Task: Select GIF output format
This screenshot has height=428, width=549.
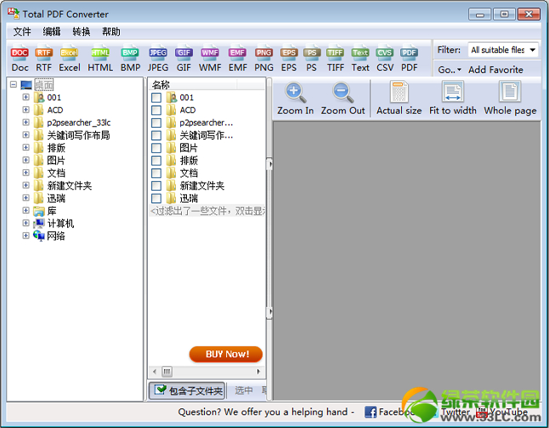Action: [x=184, y=59]
